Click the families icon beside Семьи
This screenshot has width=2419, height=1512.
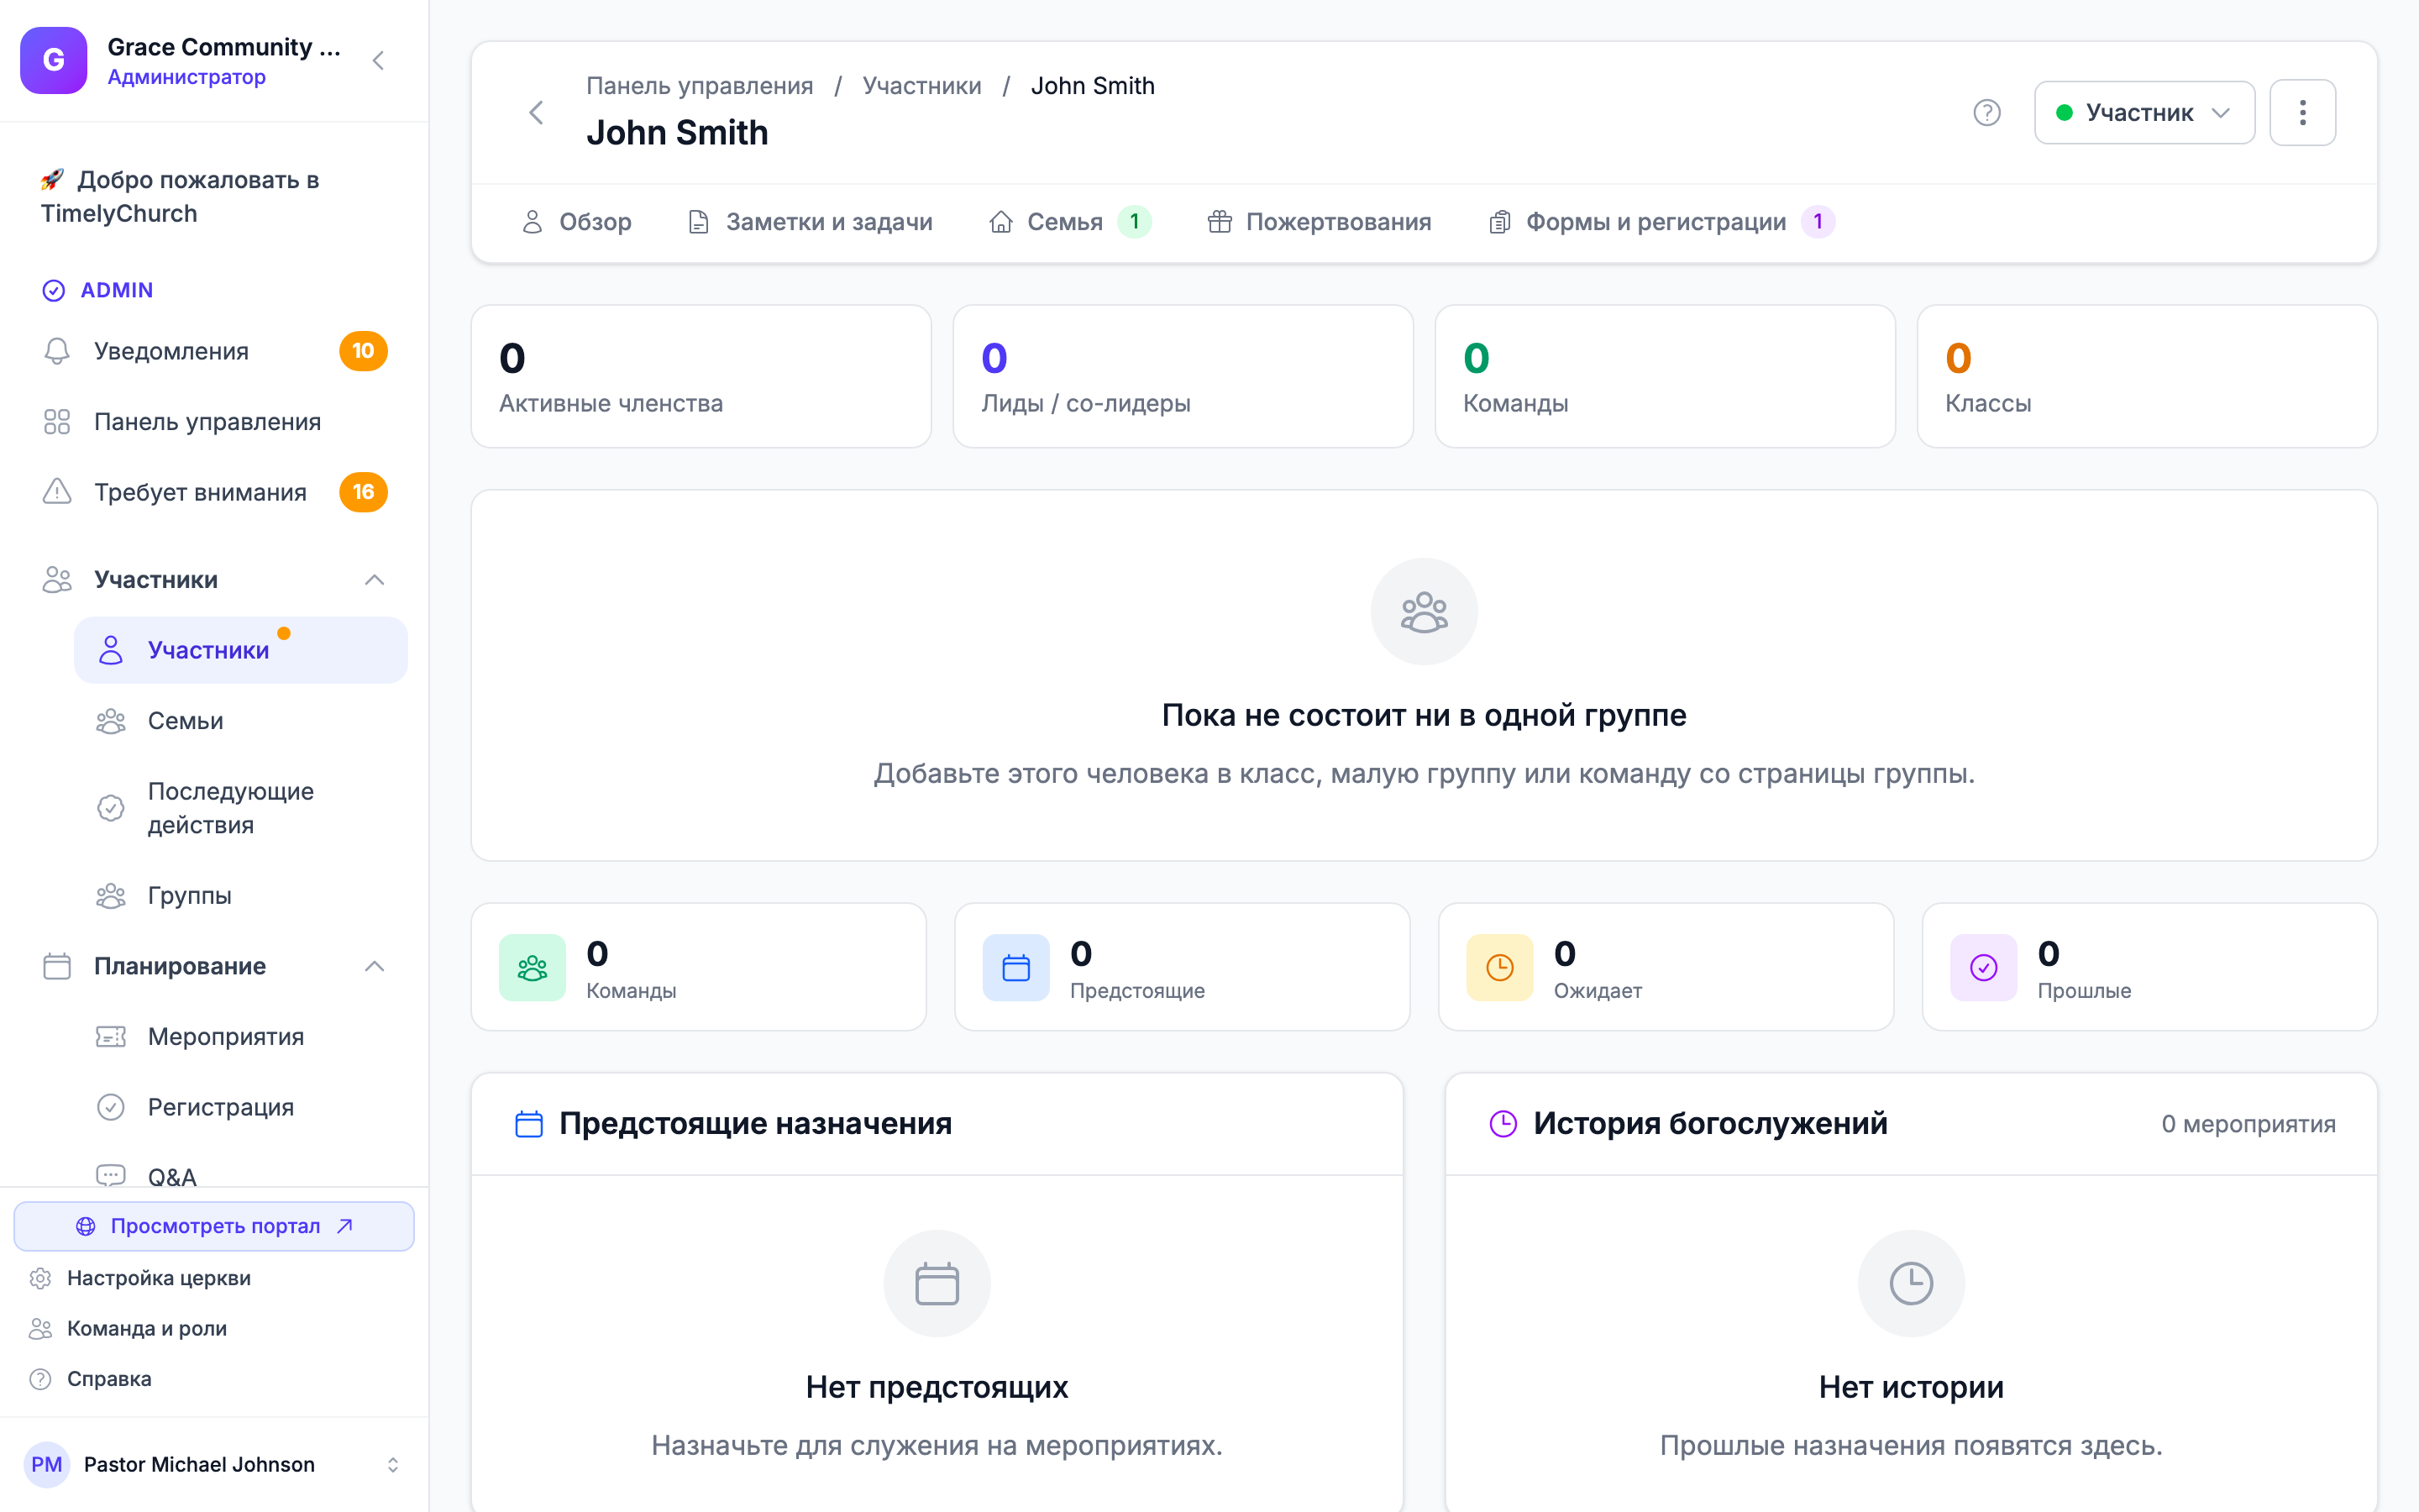111,721
